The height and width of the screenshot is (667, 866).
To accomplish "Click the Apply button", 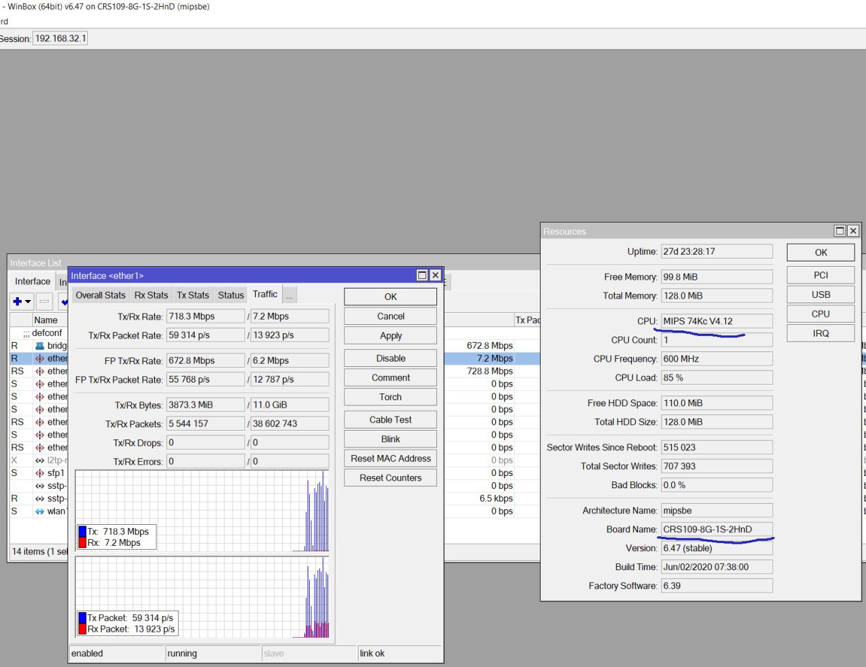I will pos(390,336).
